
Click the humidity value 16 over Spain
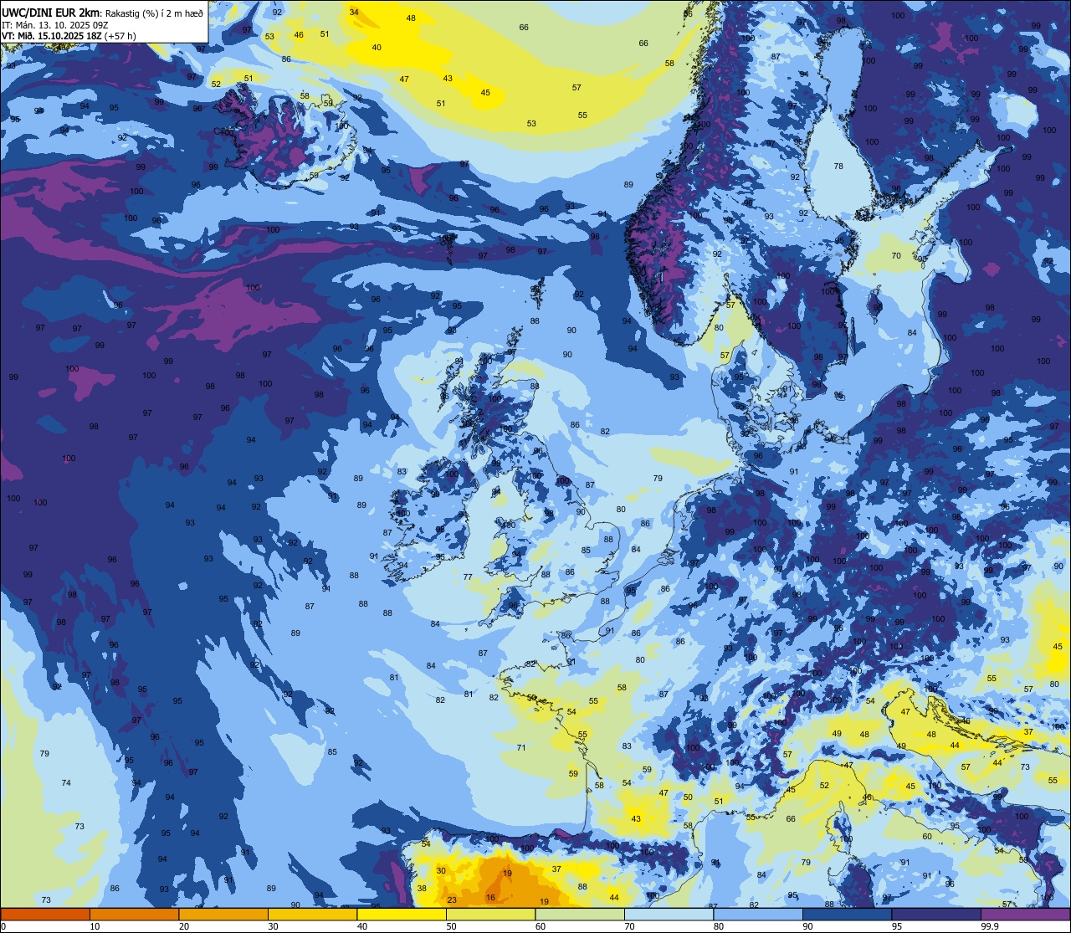click(490, 898)
